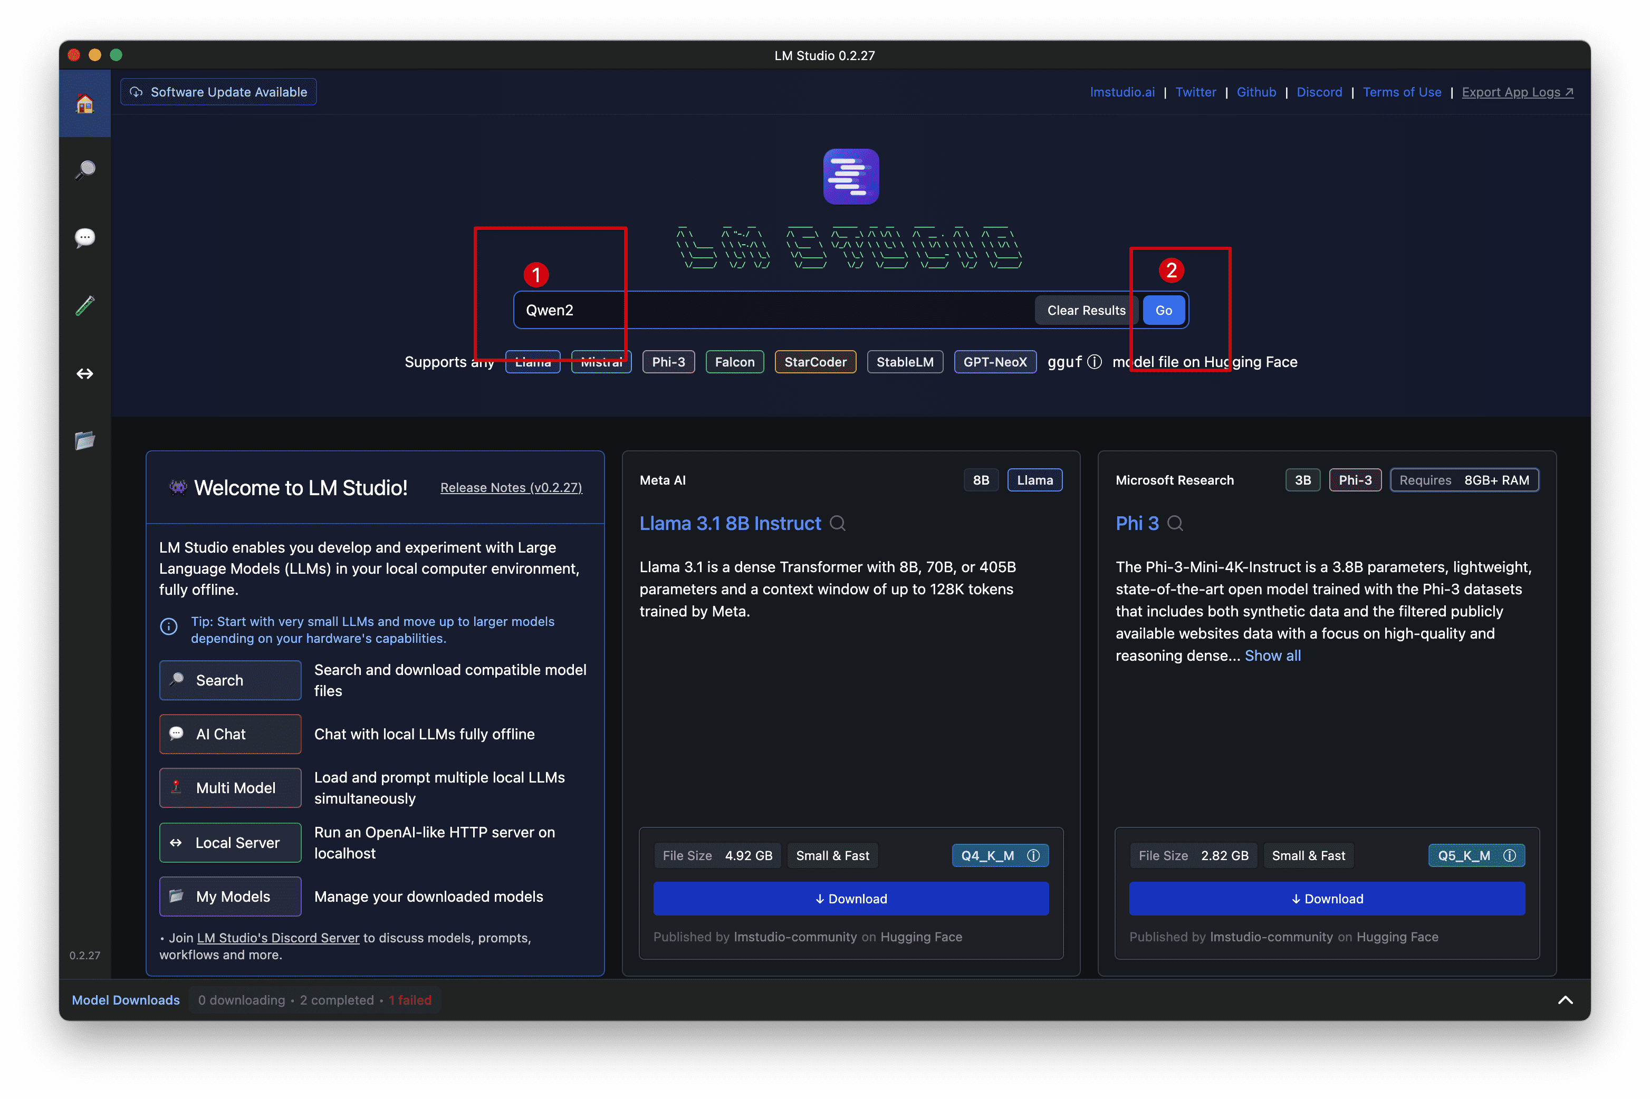The height and width of the screenshot is (1099, 1650).
Task: Click the My Models button in Welcome panel
Action: [x=230, y=896]
